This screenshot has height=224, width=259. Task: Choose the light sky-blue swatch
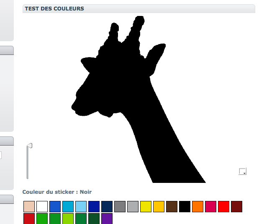(81, 206)
